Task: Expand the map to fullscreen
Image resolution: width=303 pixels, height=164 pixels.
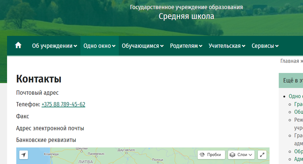Action: 262,155
